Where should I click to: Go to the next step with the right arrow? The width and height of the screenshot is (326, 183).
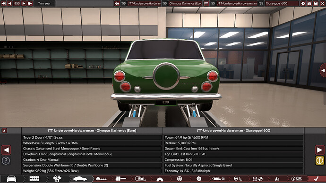pyautogui.click(x=320, y=150)
